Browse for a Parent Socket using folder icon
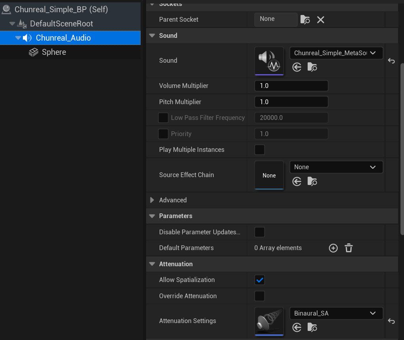 305,19
